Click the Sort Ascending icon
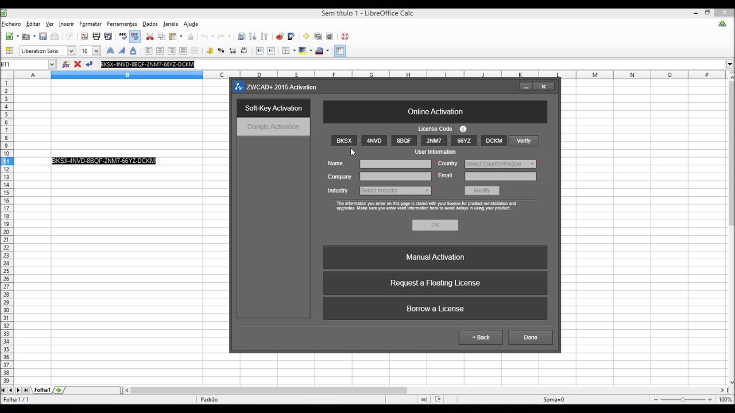The image size is (735, 413). (253, 37)
